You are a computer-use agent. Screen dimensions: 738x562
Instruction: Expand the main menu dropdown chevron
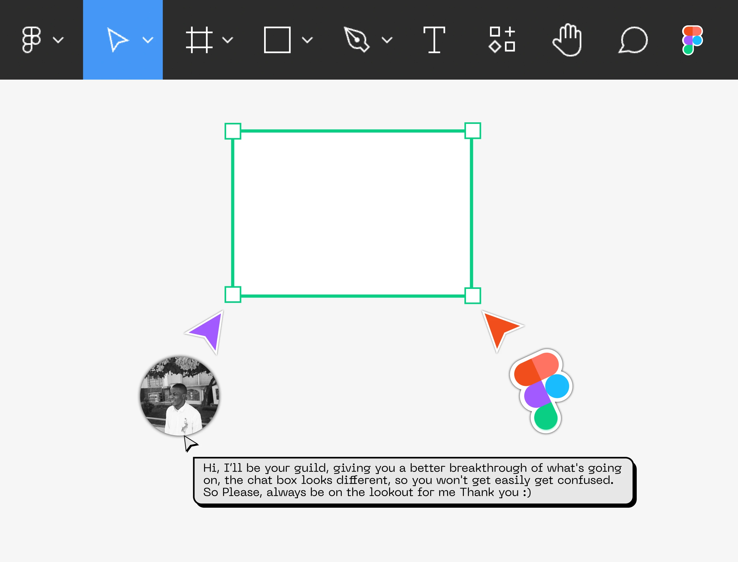point(58,40)
